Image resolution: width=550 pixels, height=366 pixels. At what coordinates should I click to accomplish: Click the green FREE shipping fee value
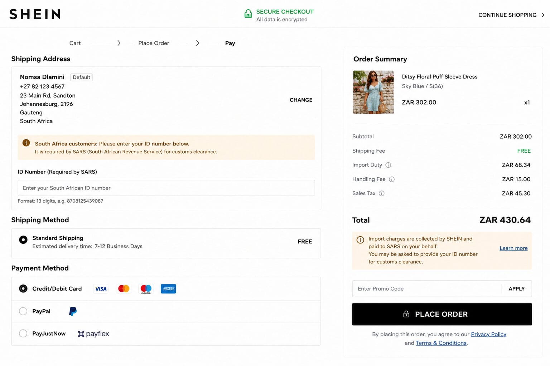pos(524,151)
